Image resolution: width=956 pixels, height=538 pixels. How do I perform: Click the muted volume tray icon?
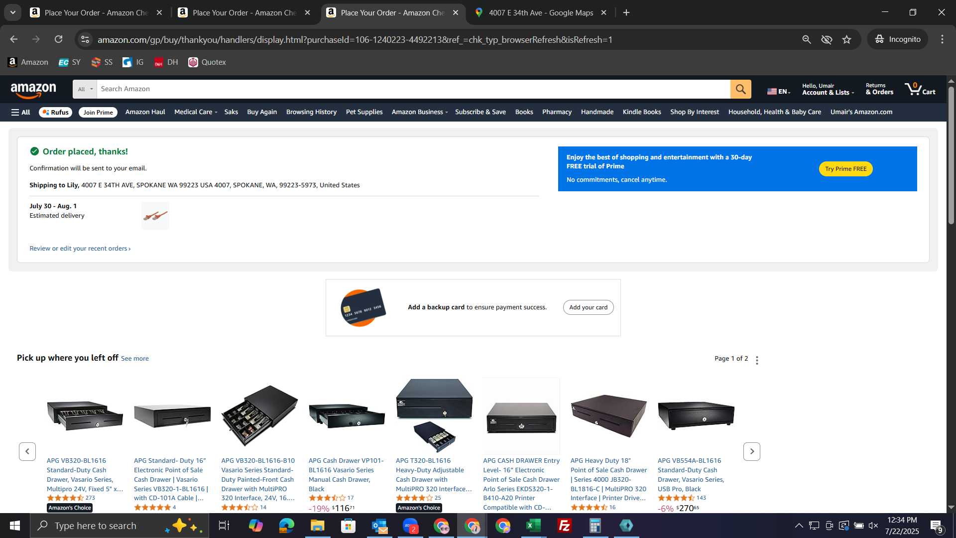(873, 526)
